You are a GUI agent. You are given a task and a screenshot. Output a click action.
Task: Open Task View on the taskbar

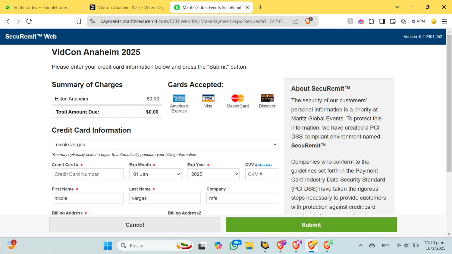tap(202, 246)
